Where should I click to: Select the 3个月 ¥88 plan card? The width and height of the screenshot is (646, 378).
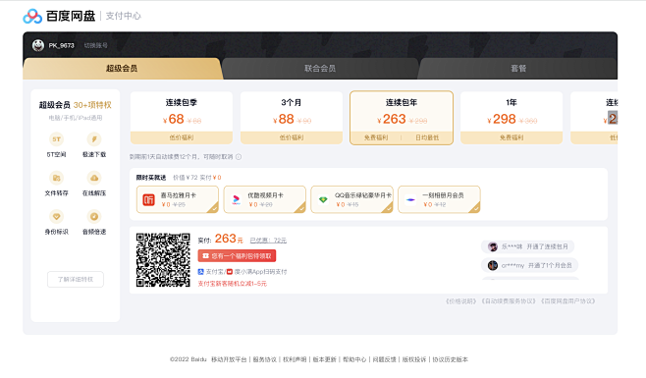pyautogui.click(x=292, y=118)
